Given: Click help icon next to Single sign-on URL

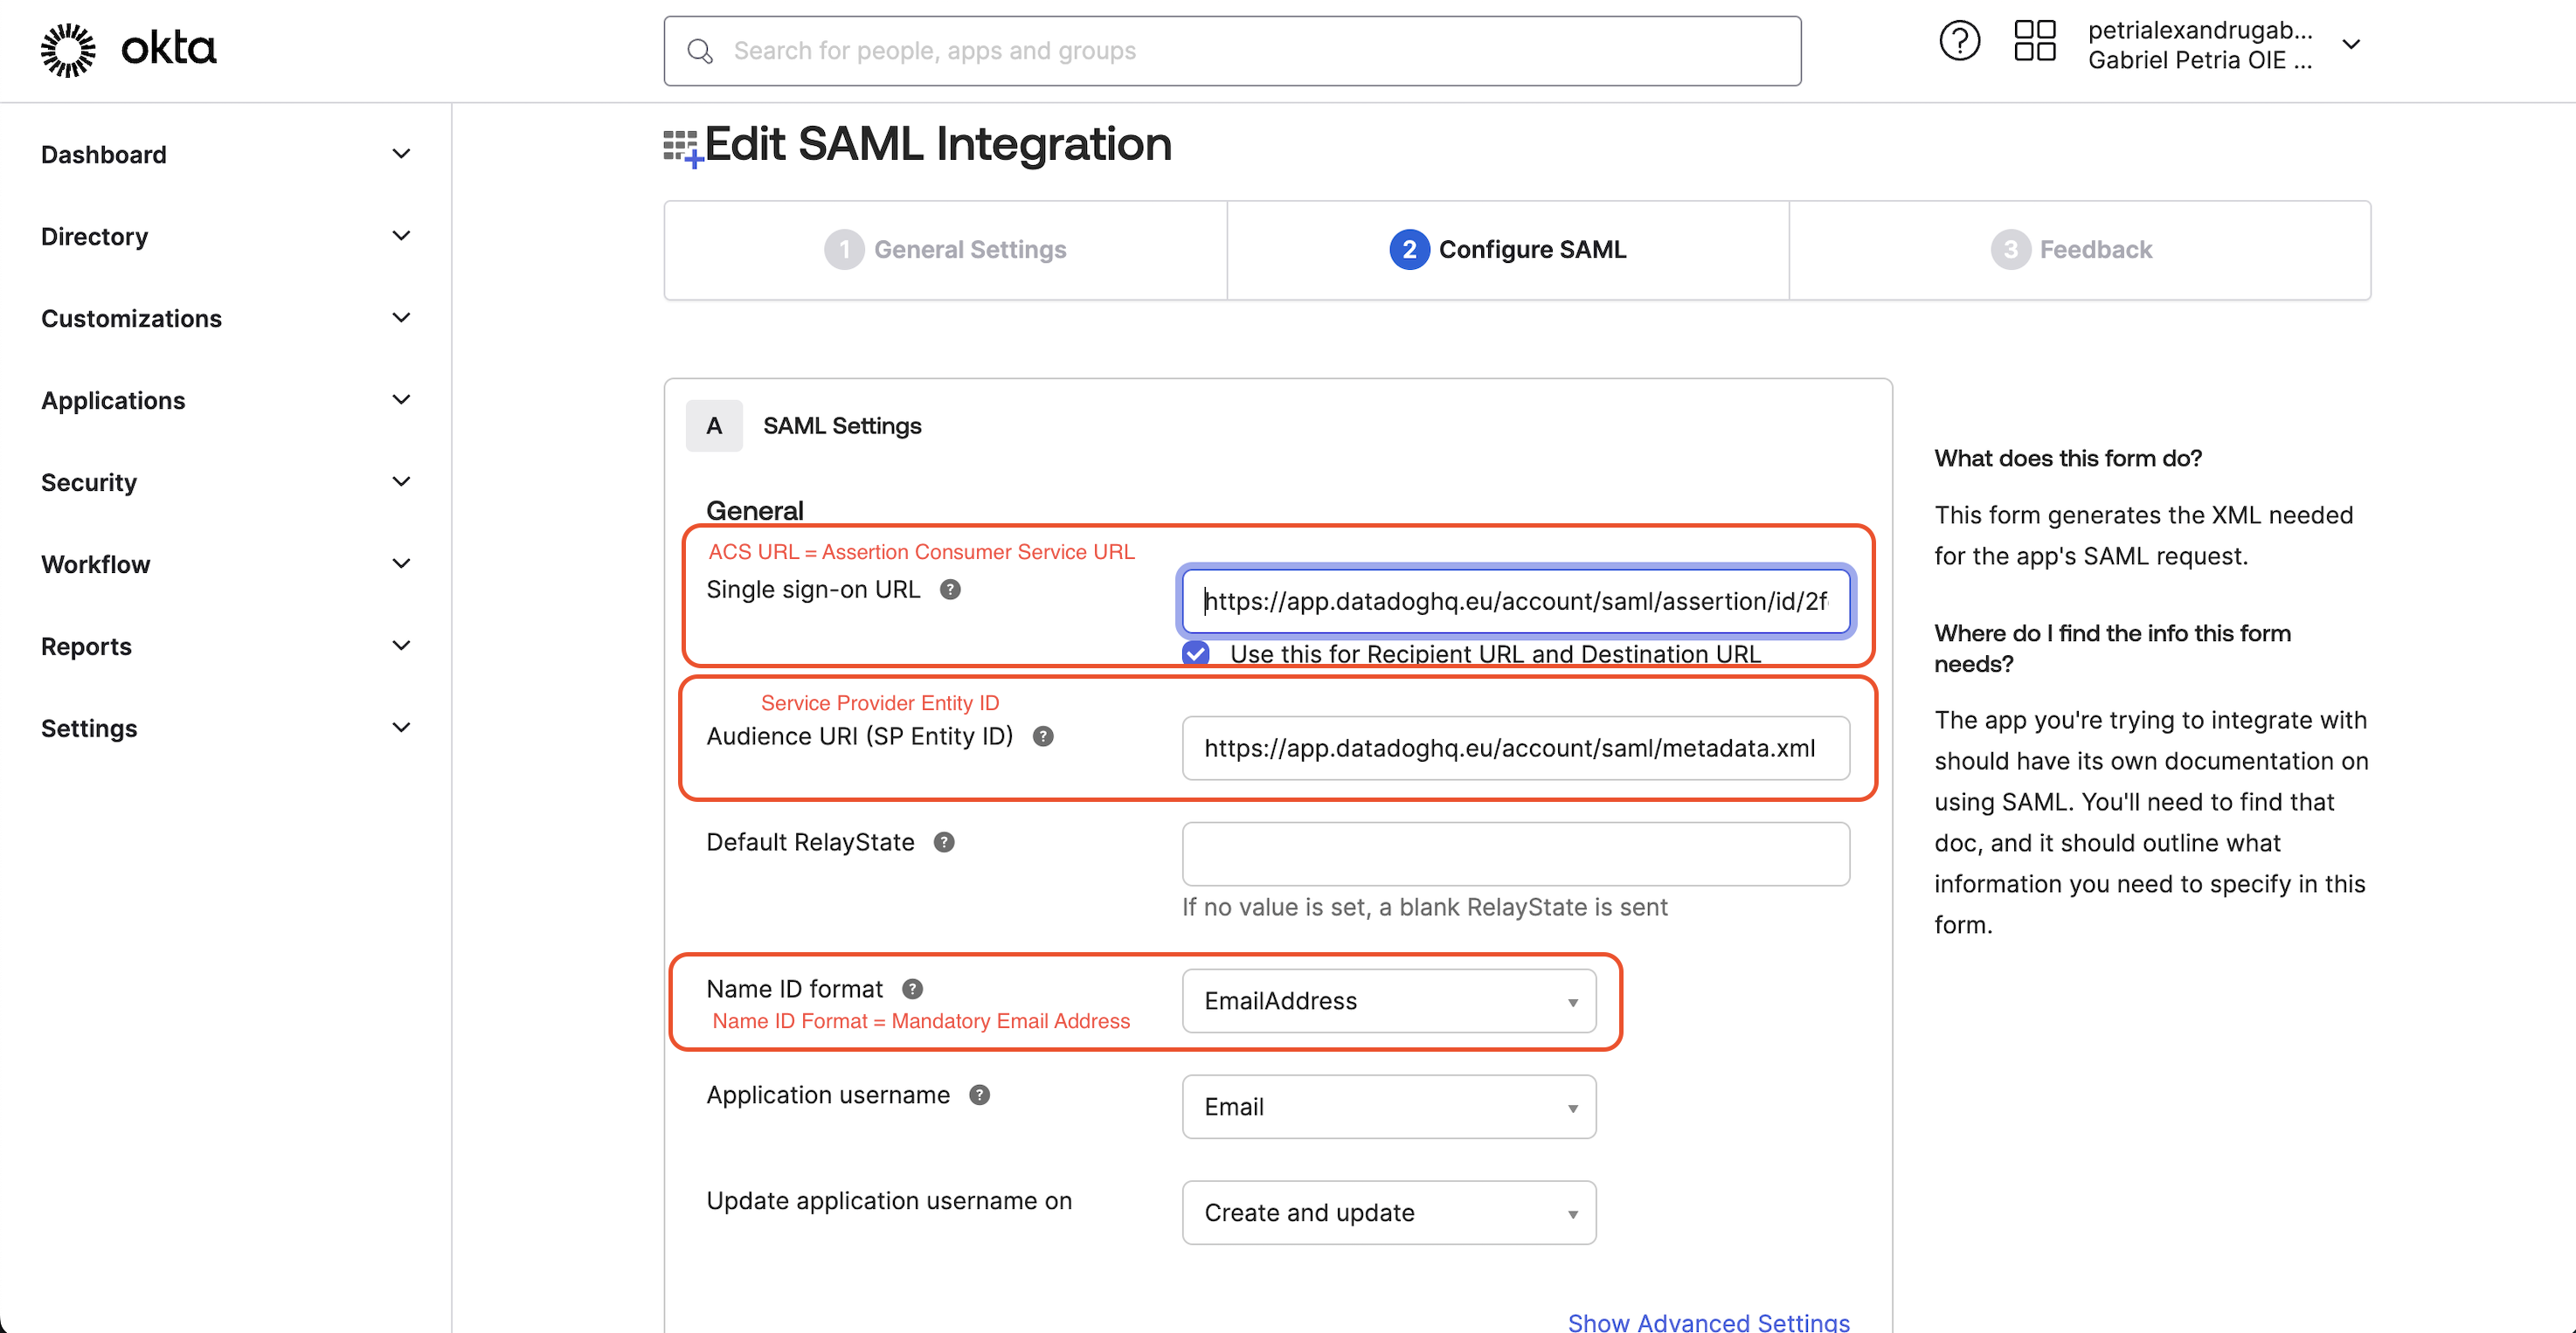Looking at the screenshot, I should coord(949,590).
